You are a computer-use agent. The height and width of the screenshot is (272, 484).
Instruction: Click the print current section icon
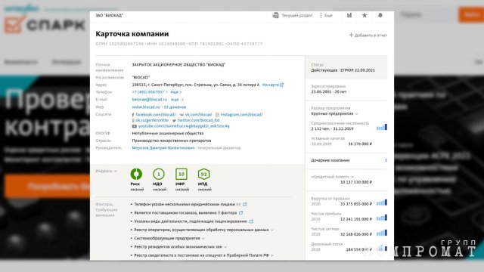[275, 15]
